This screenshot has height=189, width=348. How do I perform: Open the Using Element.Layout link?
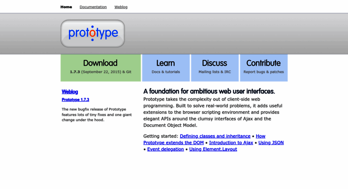tap(213, 149)
